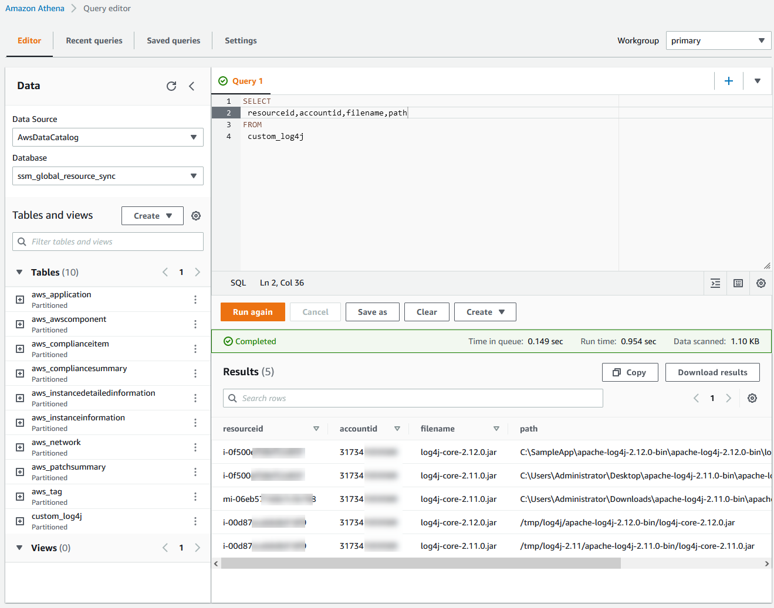Switch to the Recent queries tab
The image size is (774, 608).
click(x=94, y=40)
